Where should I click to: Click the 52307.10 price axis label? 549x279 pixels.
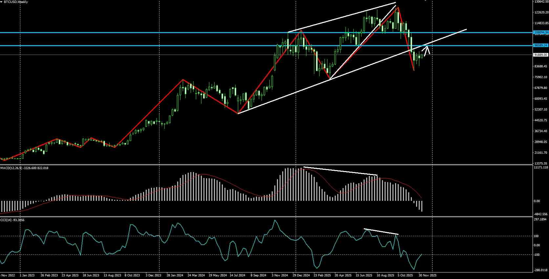(541, 110)
